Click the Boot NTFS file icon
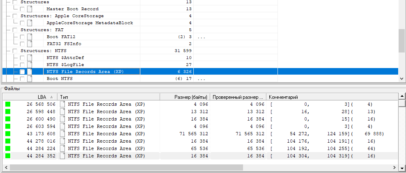The width and height of the screenshot is (406, 173). tap(30, 79)
